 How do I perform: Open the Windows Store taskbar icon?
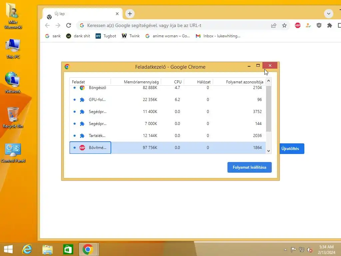click(68, 249)
